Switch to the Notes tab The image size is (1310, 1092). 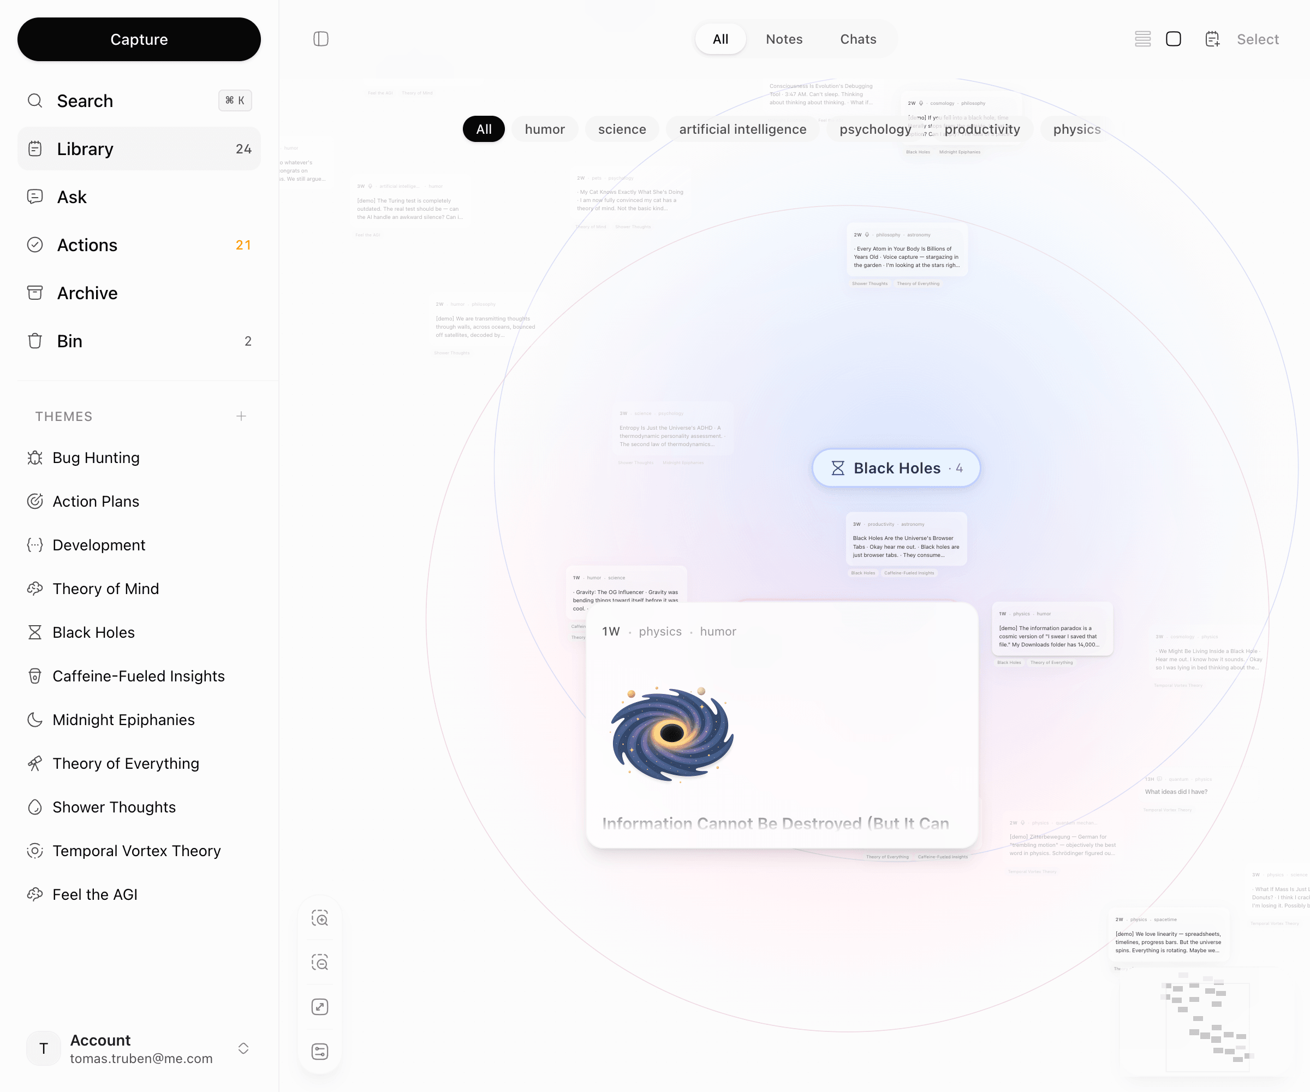pos(783,39)
